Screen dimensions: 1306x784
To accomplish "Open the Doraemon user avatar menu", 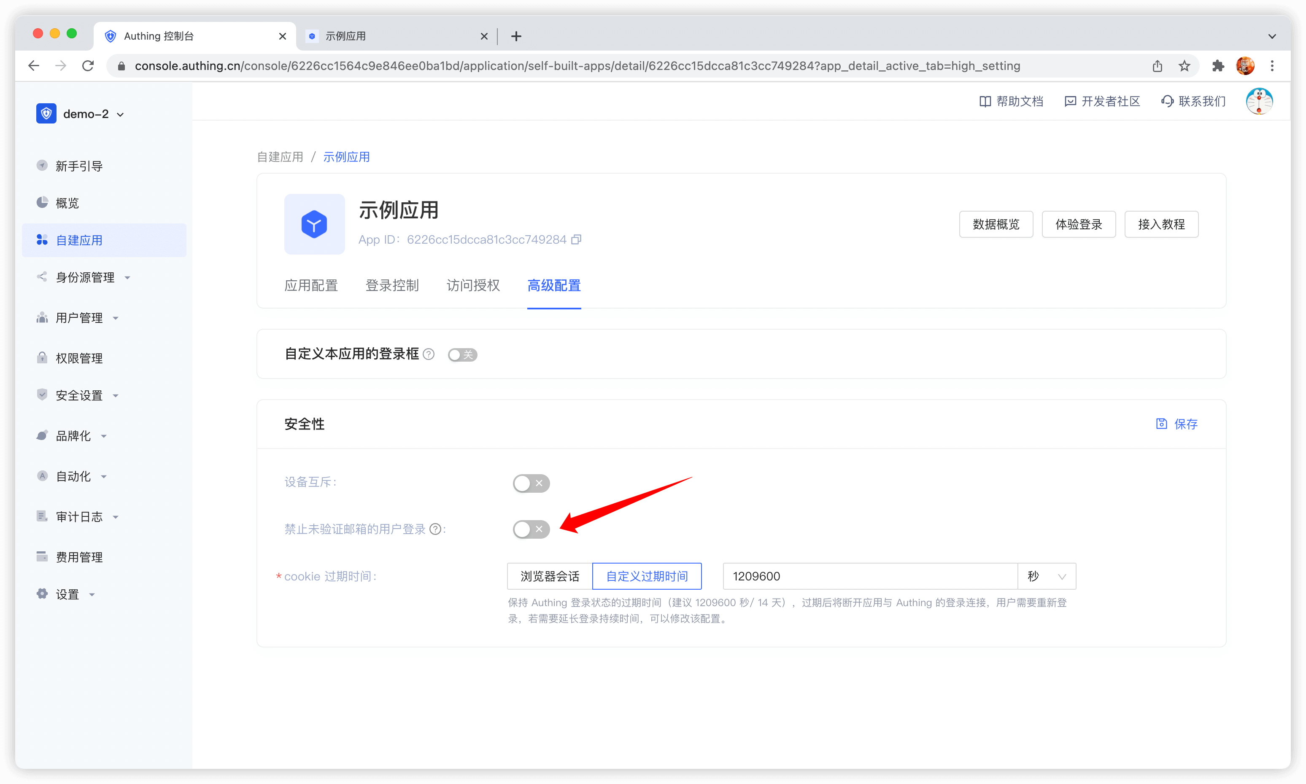I will tap(1259, 101).
